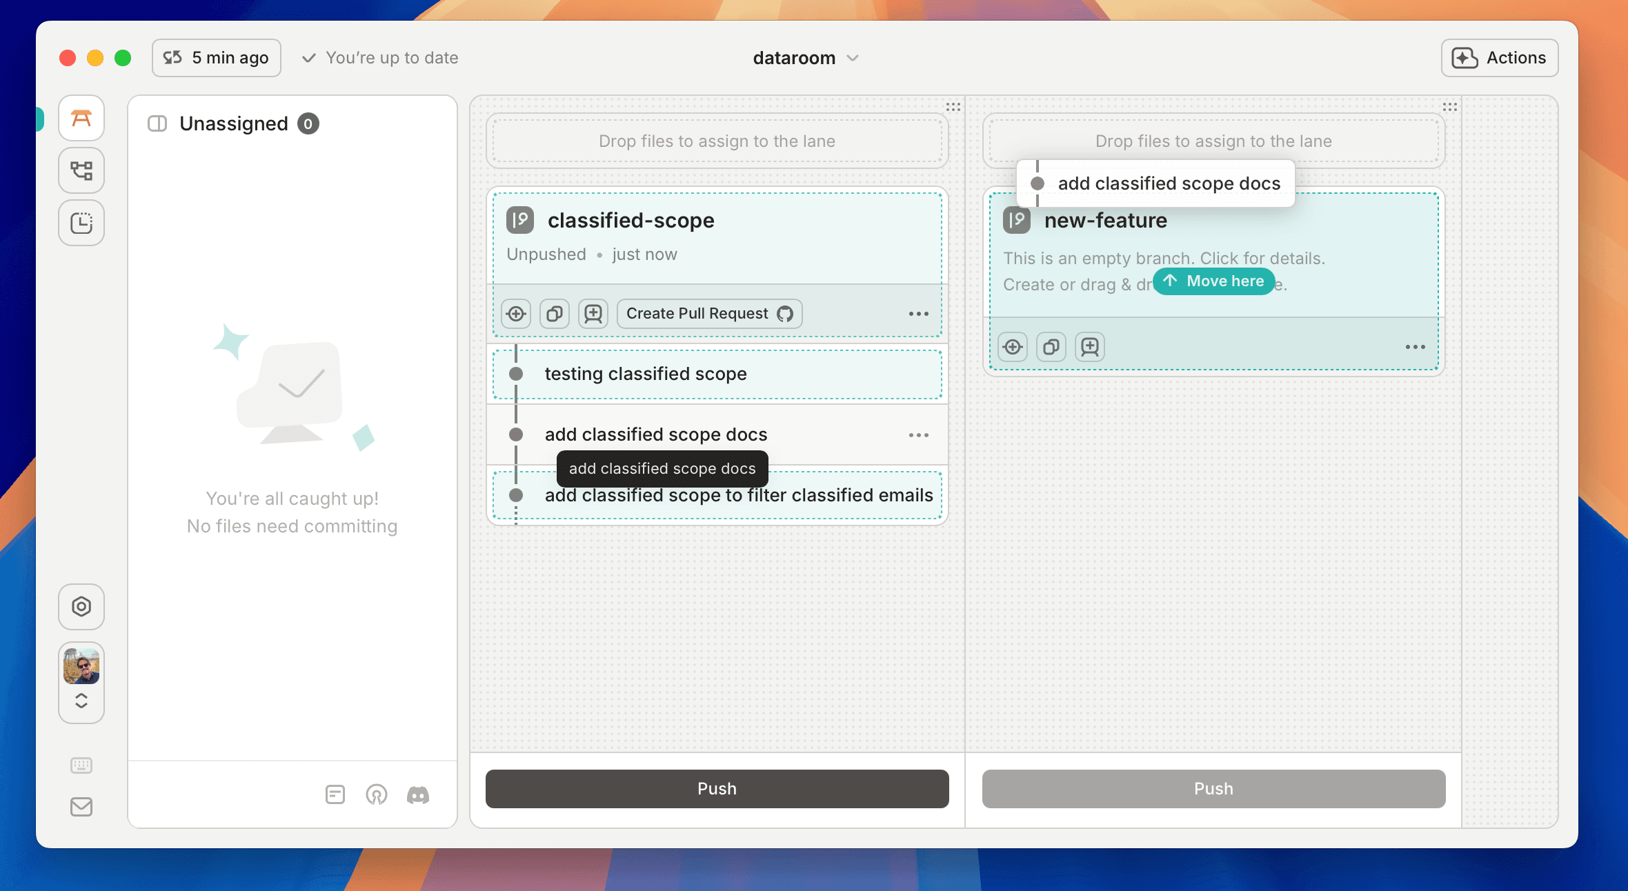Viewport: 1628px width, 891px height.
Task: Open the branches view sidebar icon
Action: point(81,170)
